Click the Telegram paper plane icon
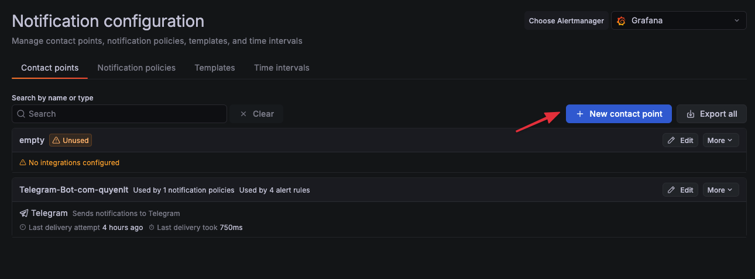 [24, 213]
